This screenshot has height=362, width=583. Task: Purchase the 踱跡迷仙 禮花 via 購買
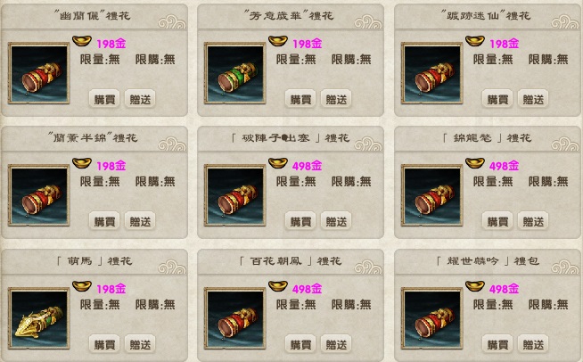pyautogui.click(x=497, y=99)
